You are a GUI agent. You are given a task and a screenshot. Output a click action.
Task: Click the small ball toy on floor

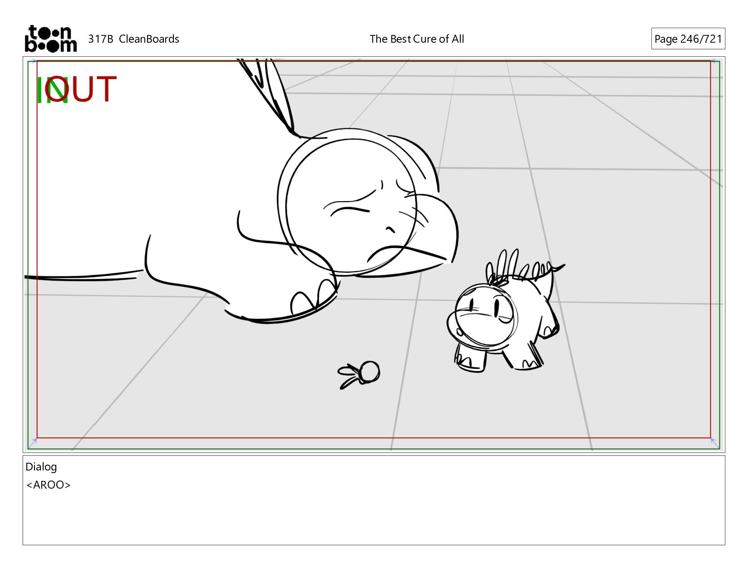[359, 375]
